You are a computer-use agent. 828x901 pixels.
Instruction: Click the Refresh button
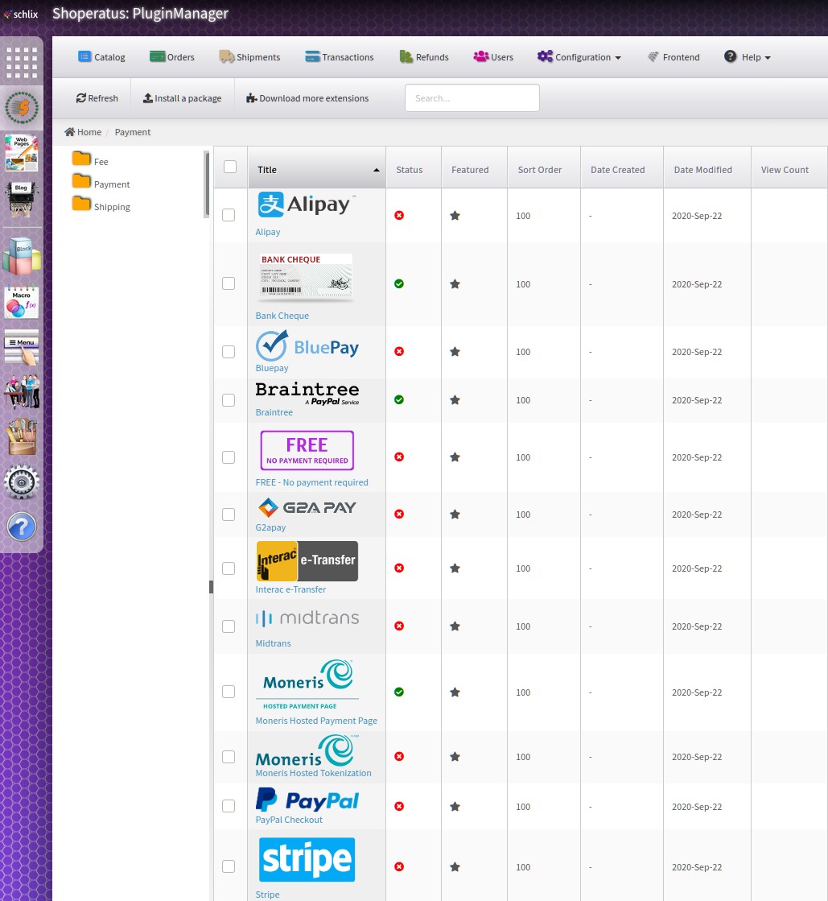tap(97, 98)
